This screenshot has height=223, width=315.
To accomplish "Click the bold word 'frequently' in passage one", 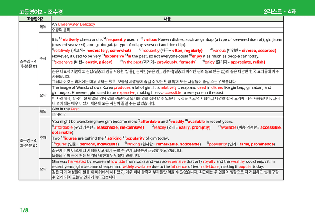I will pyautogui.click(x=116, y=39).
